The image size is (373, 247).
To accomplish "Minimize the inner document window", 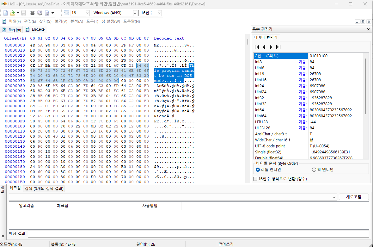I will coord(357,22).
